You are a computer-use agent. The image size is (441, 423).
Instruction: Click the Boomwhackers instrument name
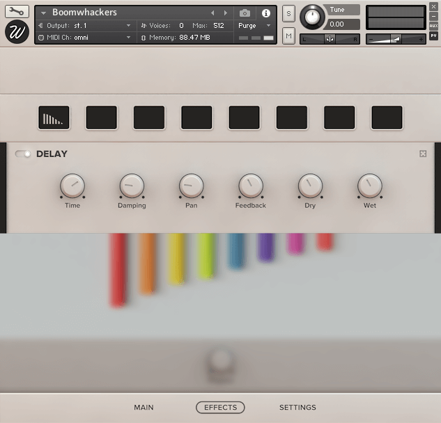click(x=84, y=13)
